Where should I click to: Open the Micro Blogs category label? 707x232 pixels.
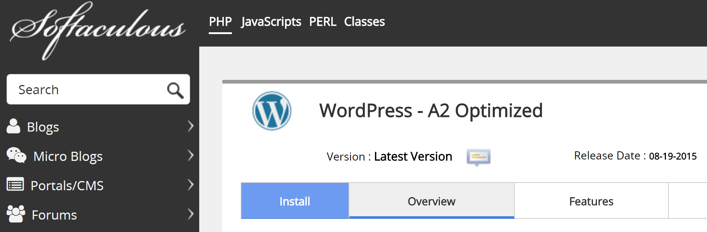tap(68, 156)
